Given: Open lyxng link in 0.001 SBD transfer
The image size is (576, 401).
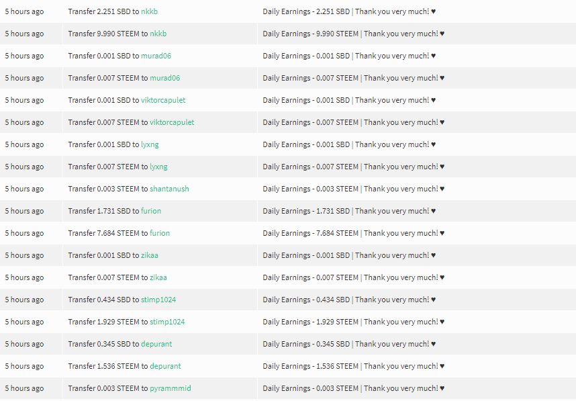Looking at the screenshot, I should 150,144.
